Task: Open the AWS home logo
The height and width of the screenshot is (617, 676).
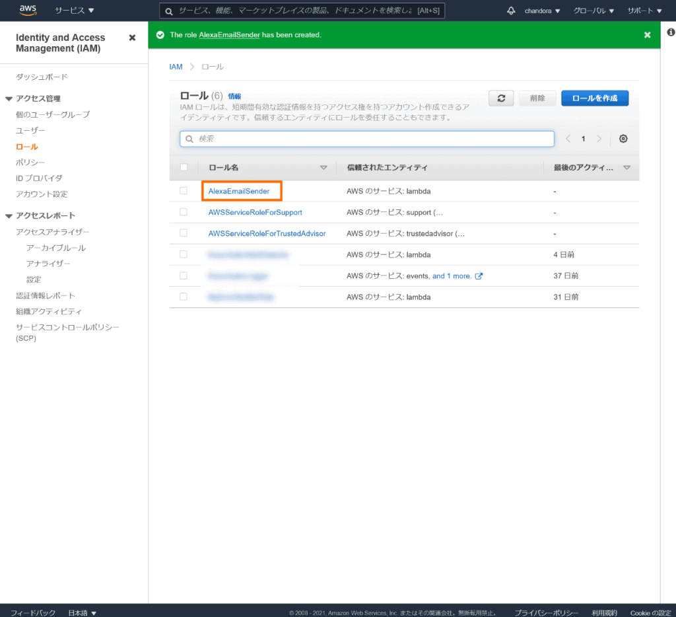Action: point(28,11)
